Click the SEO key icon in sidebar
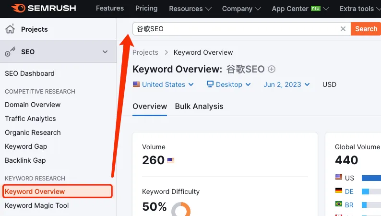381x216 pixels. [x=10, y=51]
